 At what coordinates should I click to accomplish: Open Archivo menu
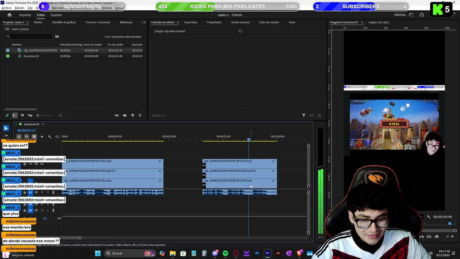(x=6, y=8)
